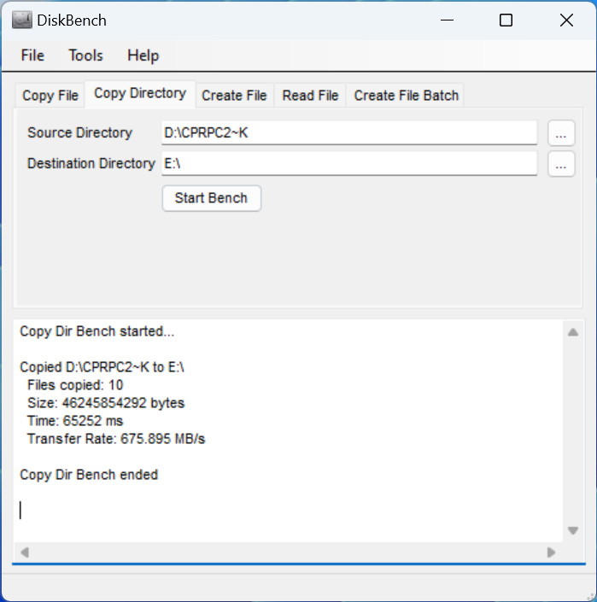Click the Destination Directory label

coord(91,164)
